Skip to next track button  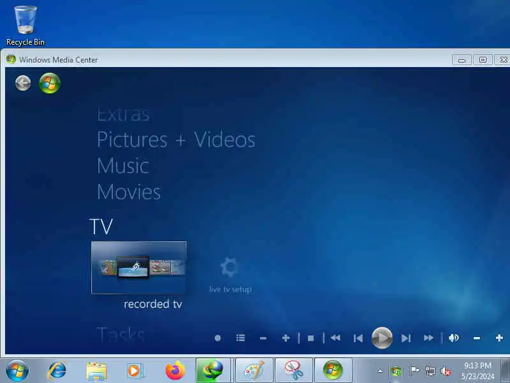[x=405, y=338]
